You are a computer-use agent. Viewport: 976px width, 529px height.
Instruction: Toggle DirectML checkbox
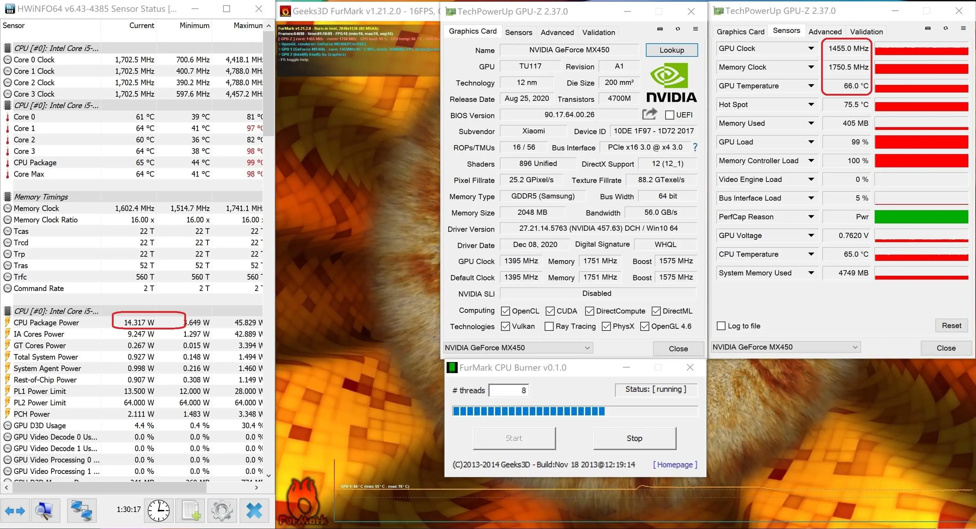[x=656, y=311]
